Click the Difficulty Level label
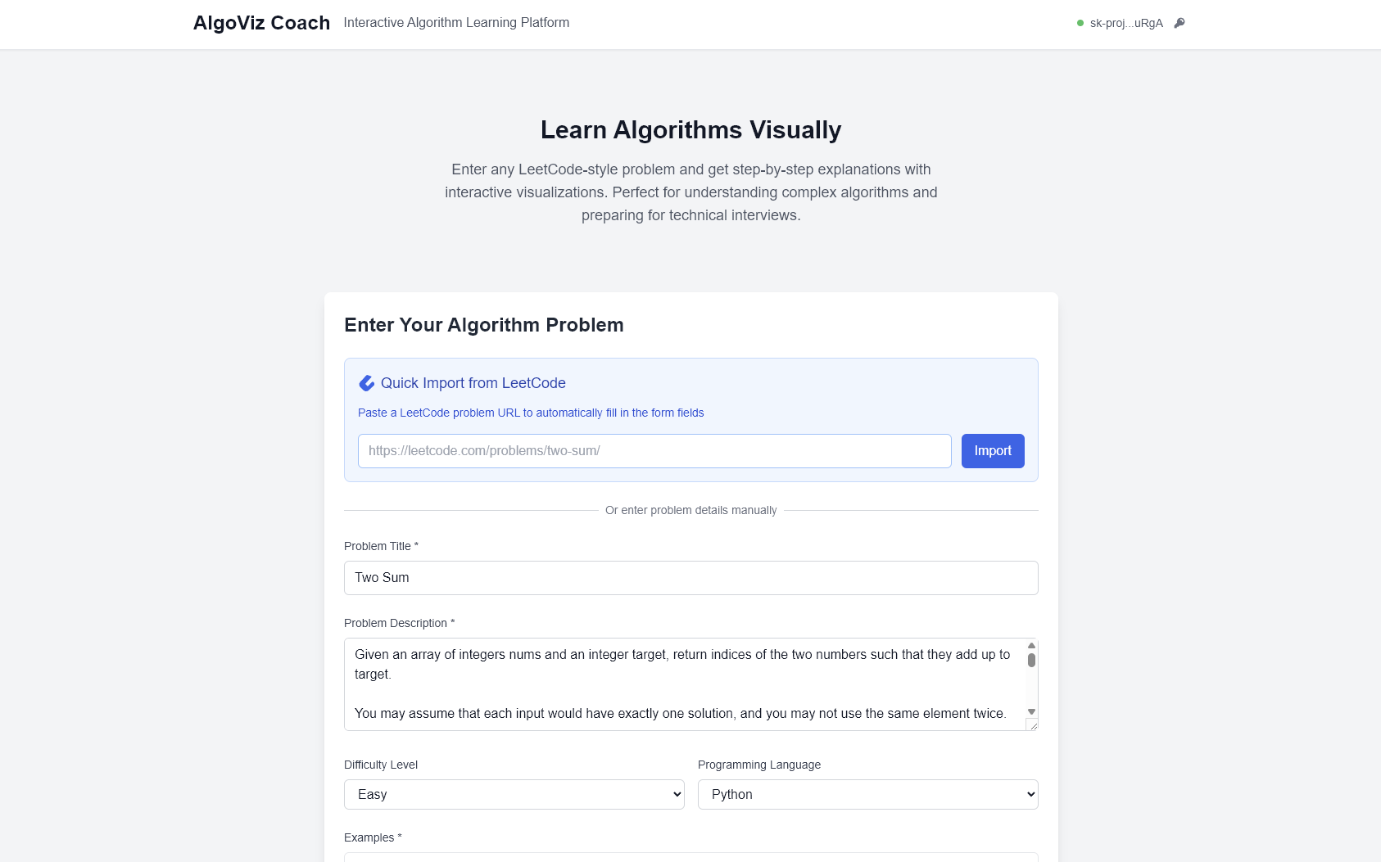Screen dimensions: 1381x862 point(381,765)
